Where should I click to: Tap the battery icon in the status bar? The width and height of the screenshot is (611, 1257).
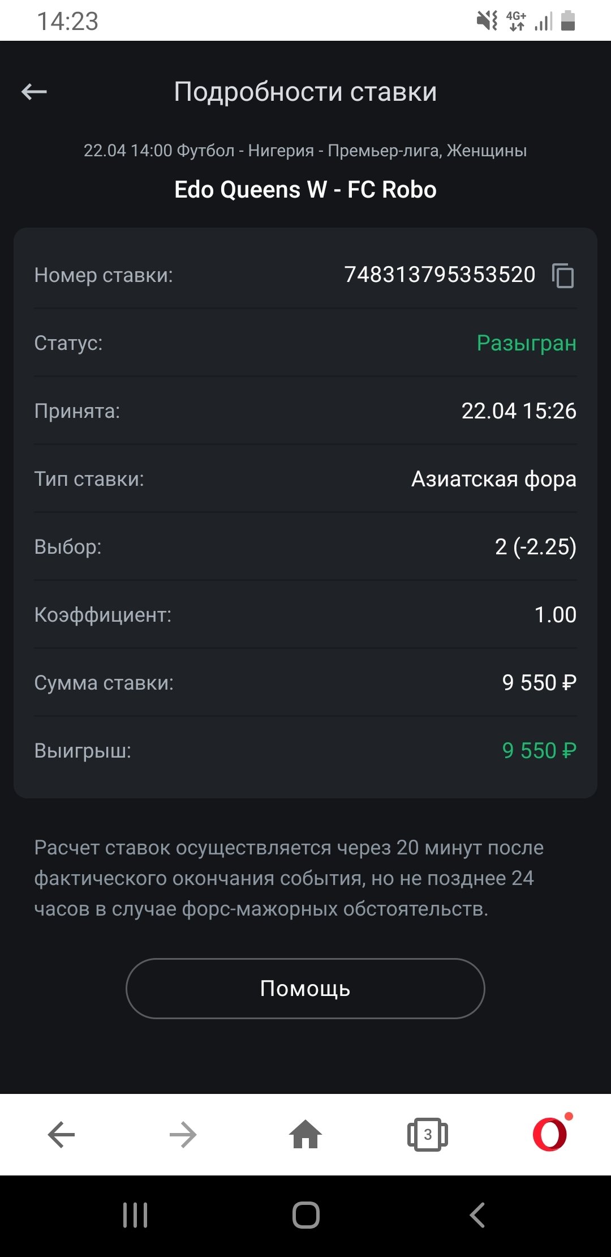(568, 21)
